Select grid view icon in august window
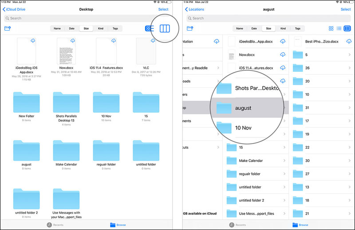The image size is (355, 230). [331, 28]
